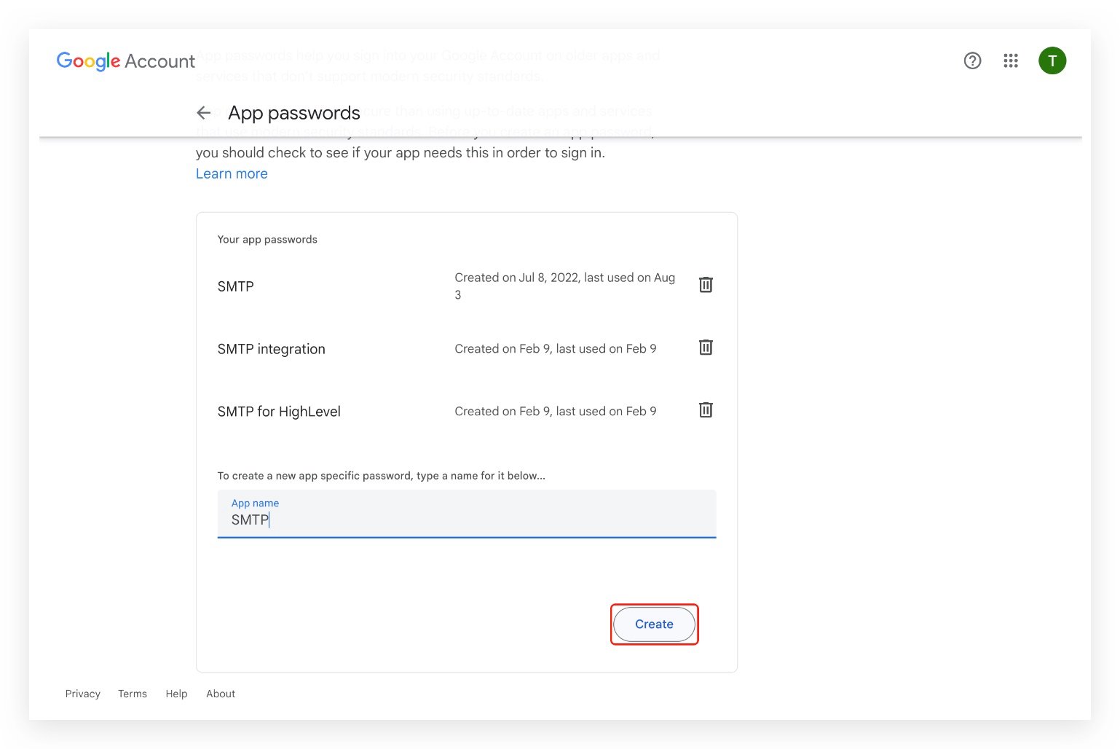This screenshot has width=1120, height=749.
Task: Delete the SMTP app password
Action: (x=705, y=285)
